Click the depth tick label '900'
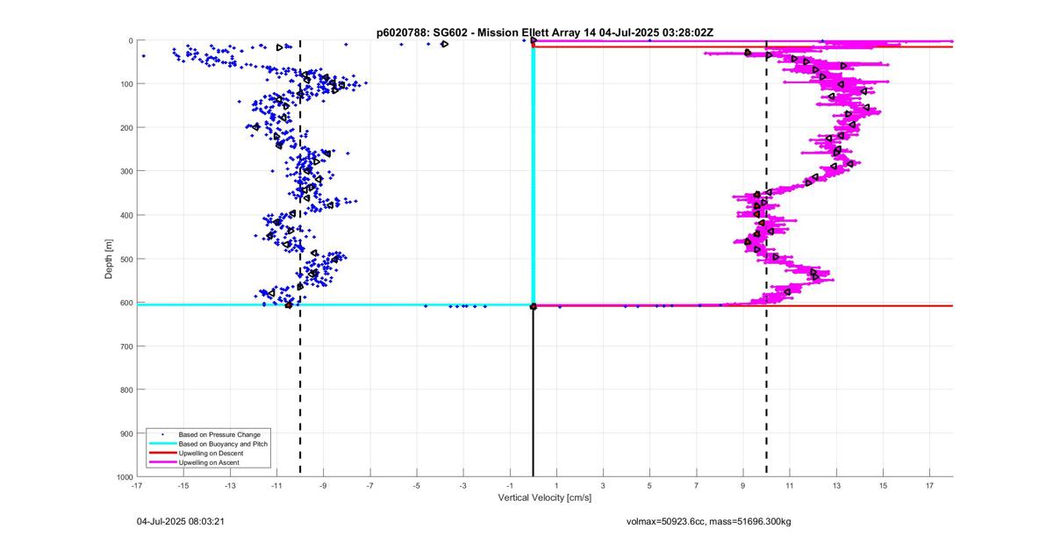The image size is (1053, 536). [125, 433]
